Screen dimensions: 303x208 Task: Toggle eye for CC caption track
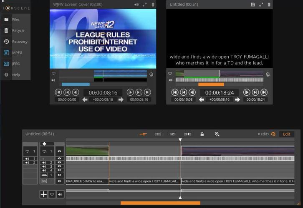[x=59, y=181]
